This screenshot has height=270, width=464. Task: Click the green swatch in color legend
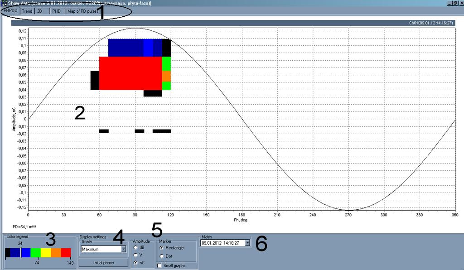(35, 253)
